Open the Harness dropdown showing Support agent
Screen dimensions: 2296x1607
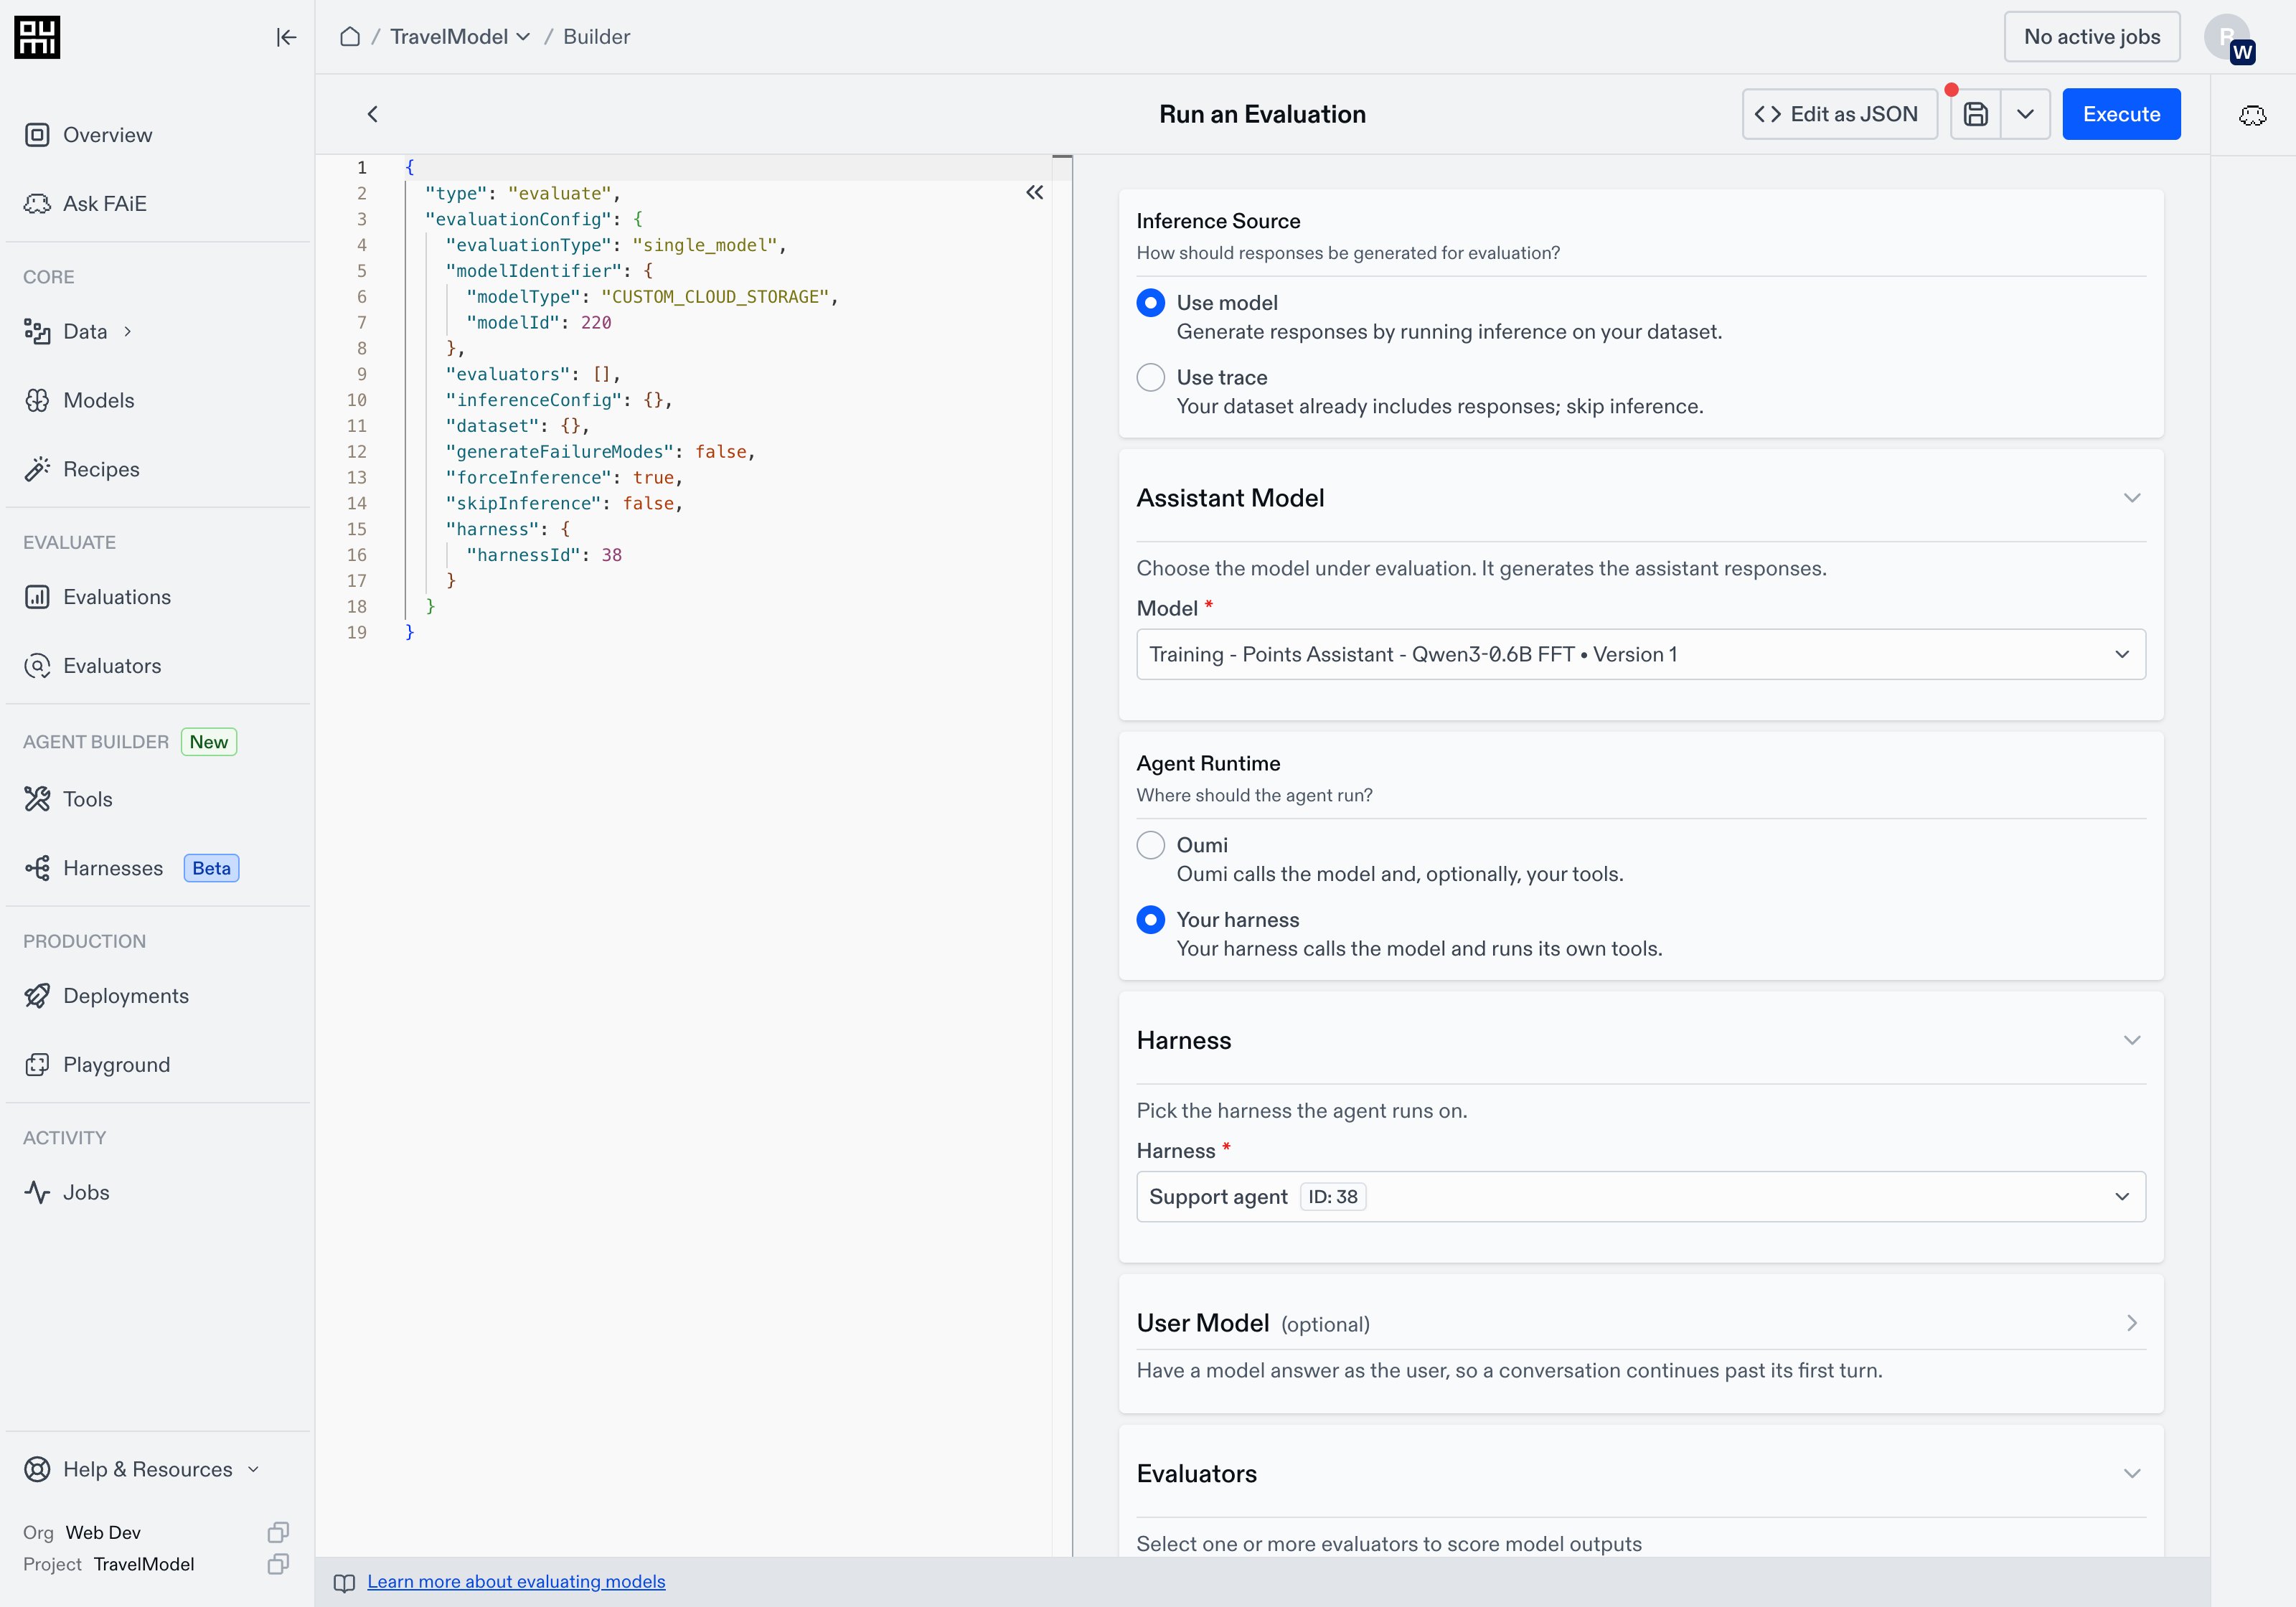tap(1640, 1196)
